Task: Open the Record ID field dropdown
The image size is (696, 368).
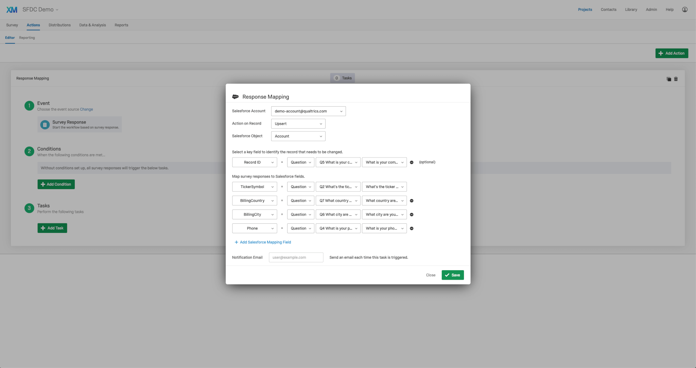Action: coord(255,163)
